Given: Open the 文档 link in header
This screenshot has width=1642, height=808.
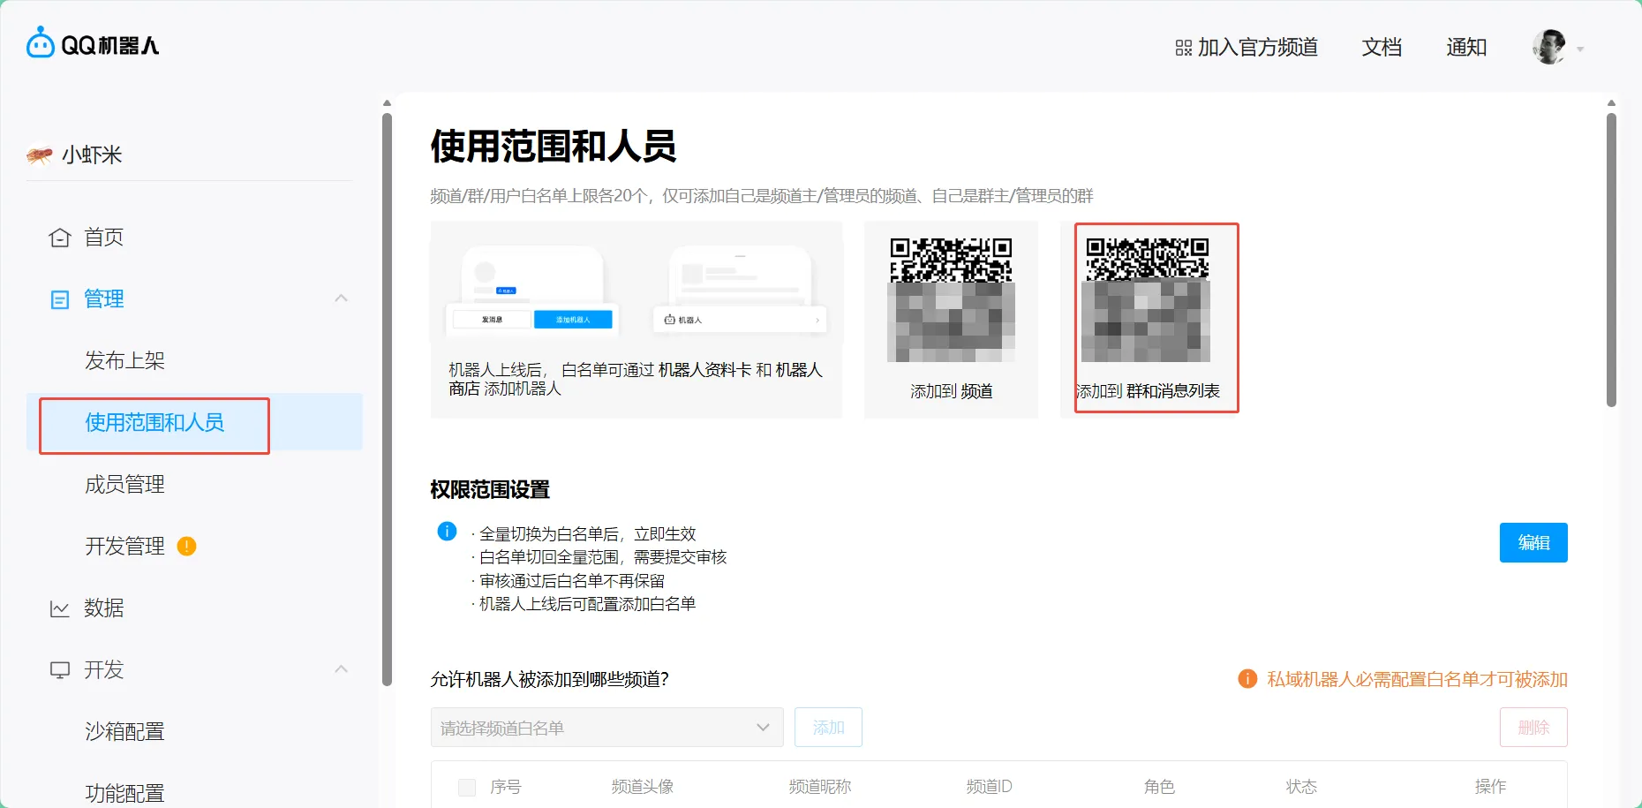Looking at the screenshot, I should tap(1381, 48).
